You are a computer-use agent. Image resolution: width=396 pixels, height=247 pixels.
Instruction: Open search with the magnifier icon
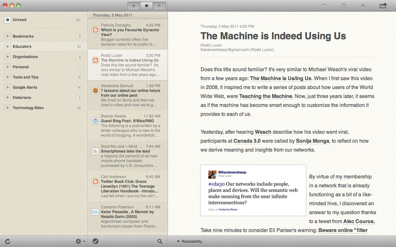(x=160, y=242)
